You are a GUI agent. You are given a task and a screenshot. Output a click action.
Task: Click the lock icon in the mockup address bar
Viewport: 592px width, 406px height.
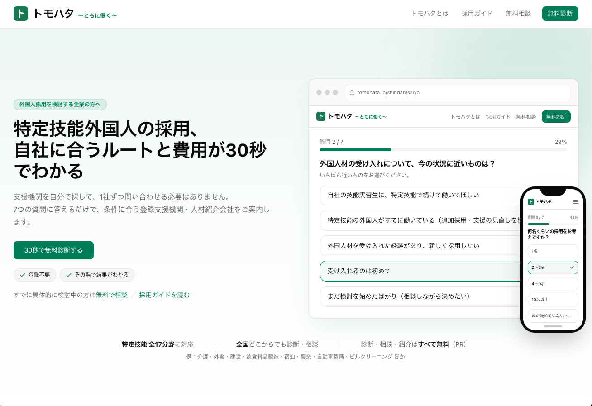point(352,92)
